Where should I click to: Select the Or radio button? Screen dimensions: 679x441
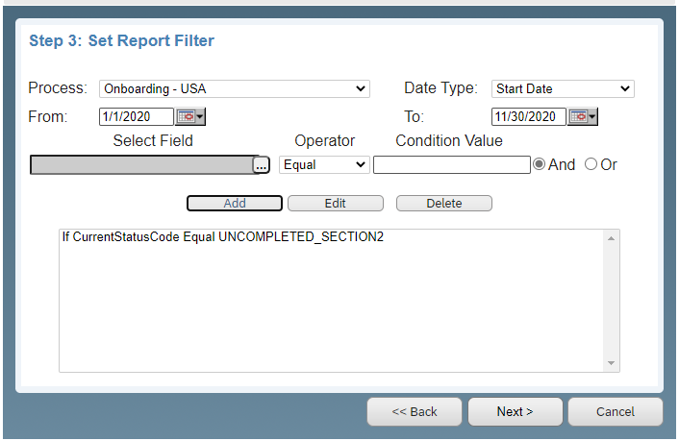pos(591,164)
